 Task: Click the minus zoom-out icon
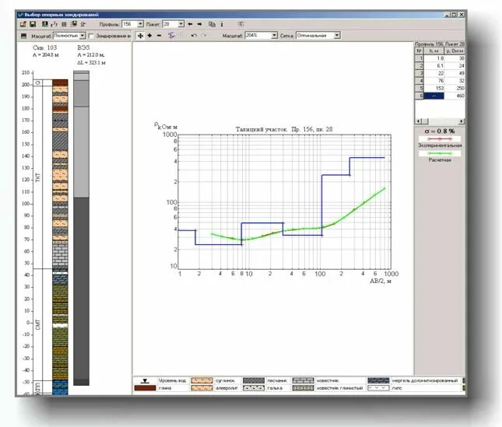tap(159, 36)
